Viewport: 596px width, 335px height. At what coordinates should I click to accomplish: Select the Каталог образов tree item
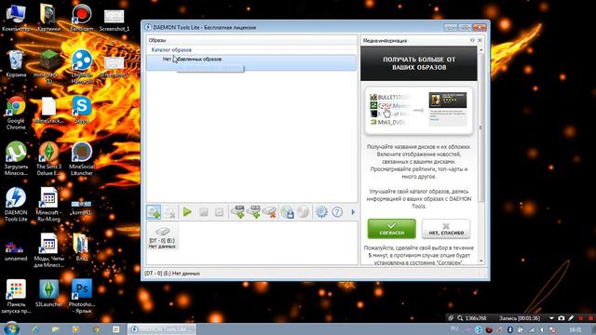[171, 49]
